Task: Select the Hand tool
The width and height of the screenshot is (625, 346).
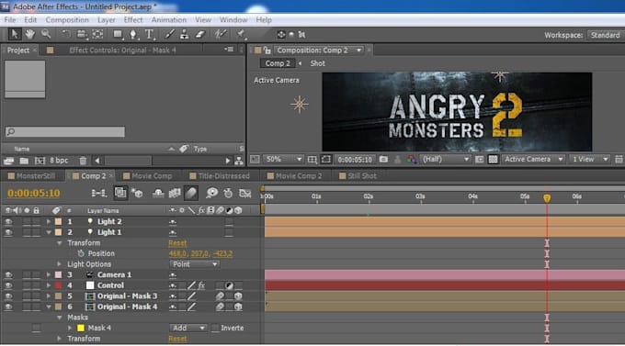Action: click(30, 35)
